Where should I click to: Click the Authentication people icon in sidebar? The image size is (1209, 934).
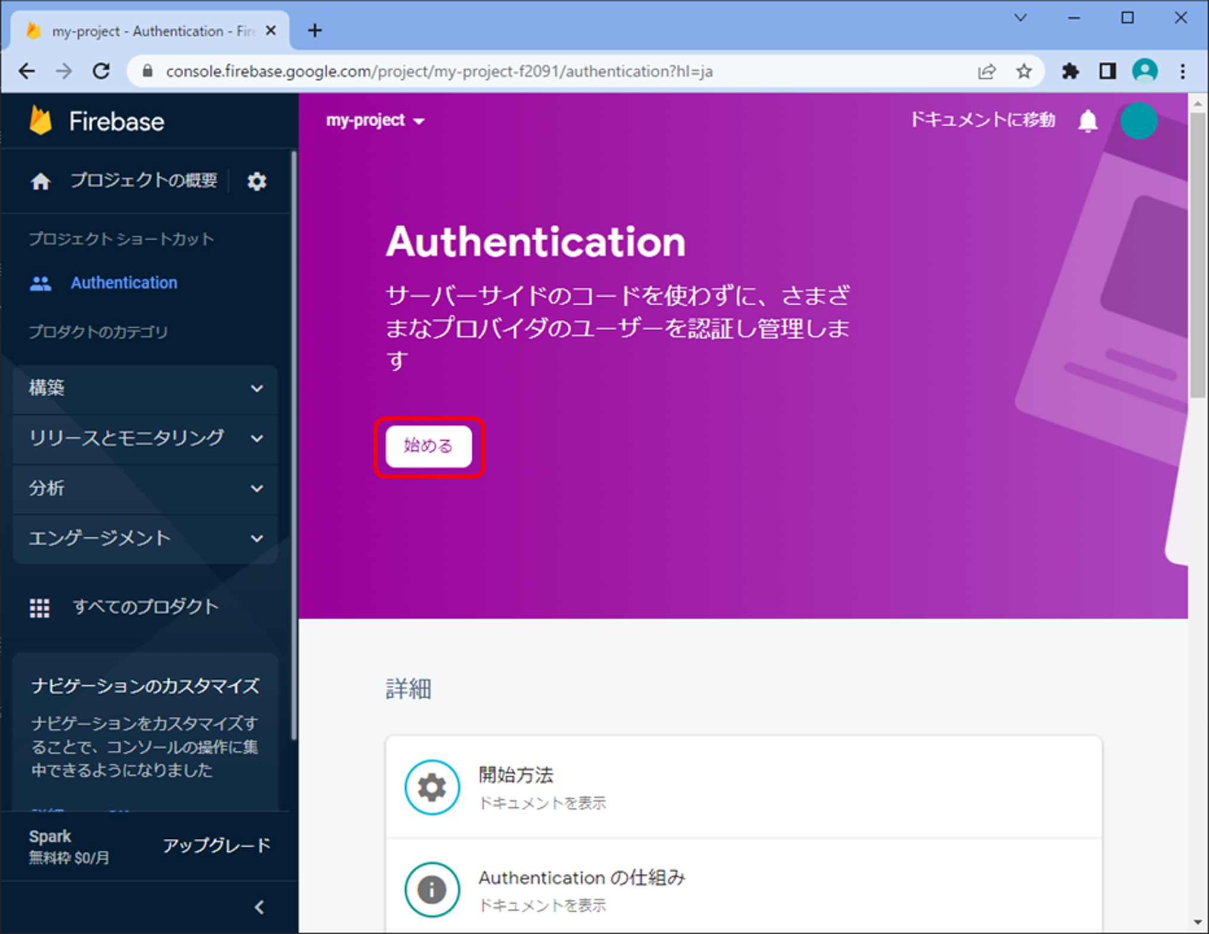(x=40, y=283)
